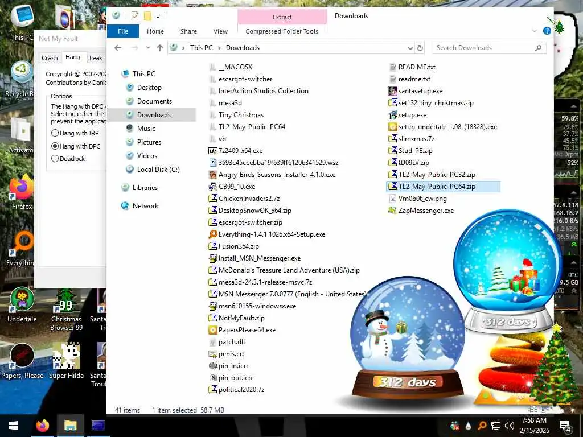
Task: Open Christmas Browser 99 desktop shortcut
Action: [x=66, y=310]
